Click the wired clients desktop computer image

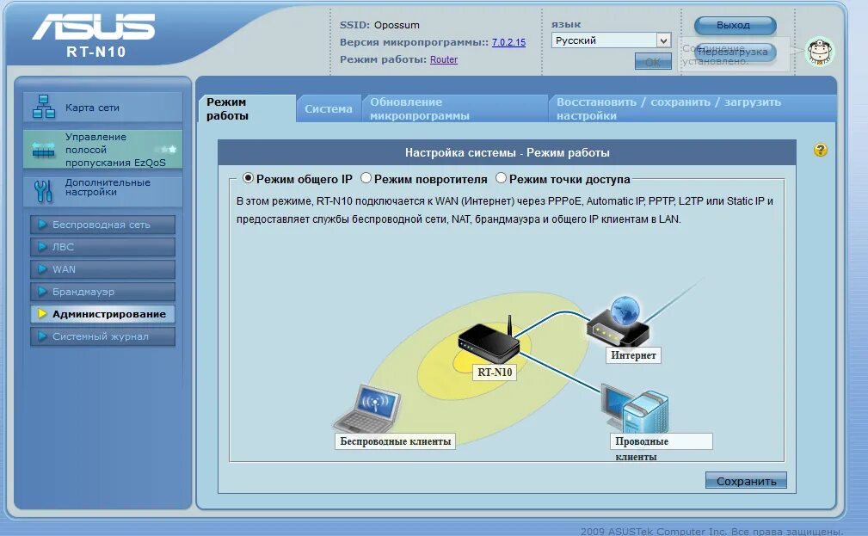click(636, 409)
